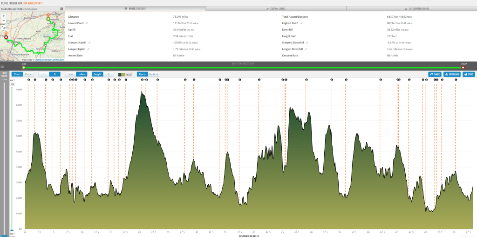This screenshot has width=477, height=237.
Task: Edit the Steepest Uphill pencil icon
Action: pyautogui.click(x=89, y=42)
